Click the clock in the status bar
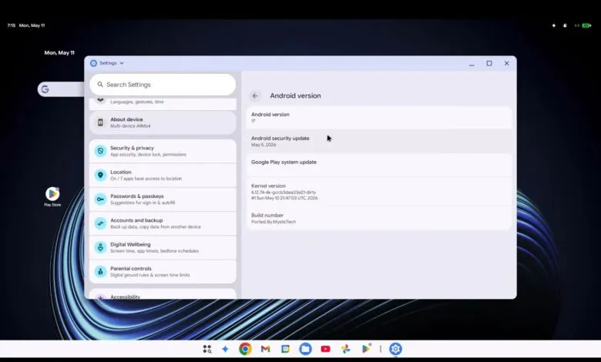Viewport: 601px width, 362px height. tap(11, 25)
